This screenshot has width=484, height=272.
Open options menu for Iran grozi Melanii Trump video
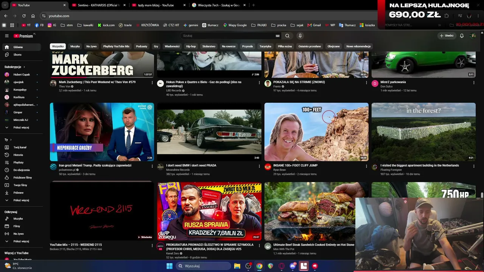click(x=152, y=166)
